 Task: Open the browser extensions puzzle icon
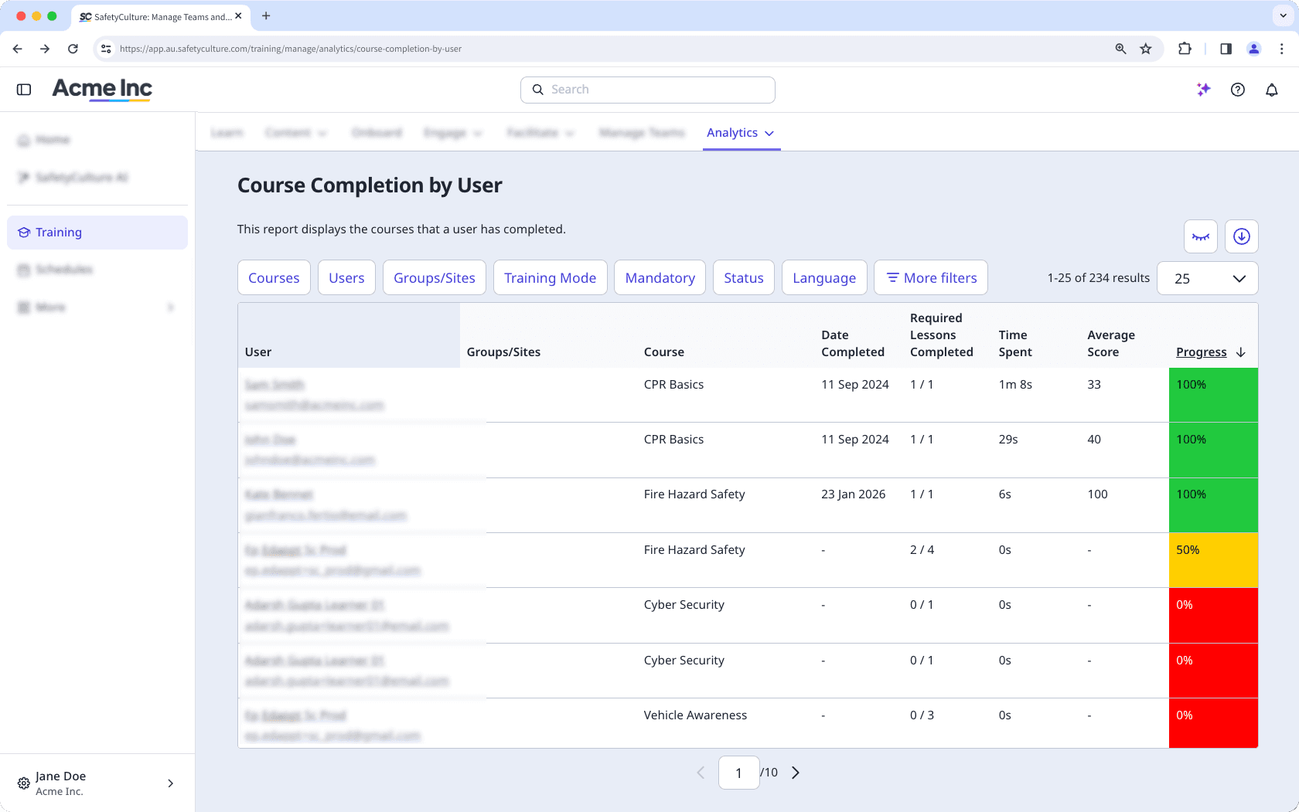point(1185,49)
